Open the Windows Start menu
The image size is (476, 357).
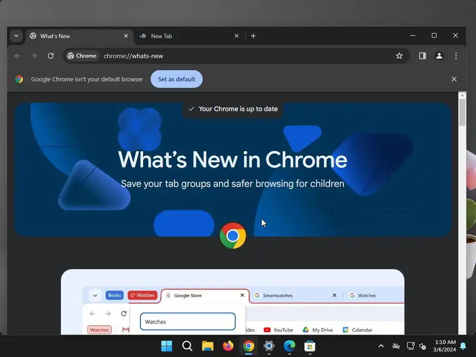(166, 346)
